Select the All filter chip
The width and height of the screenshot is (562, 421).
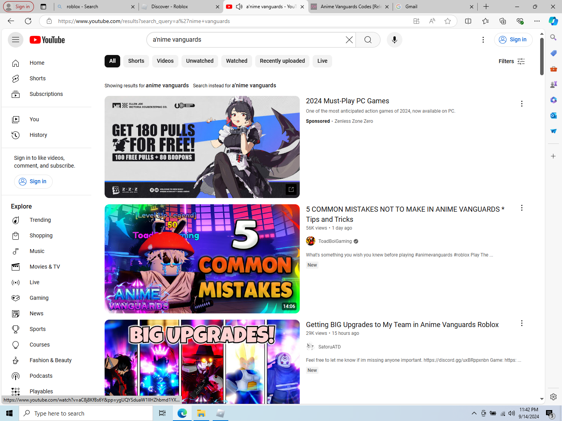112,61
